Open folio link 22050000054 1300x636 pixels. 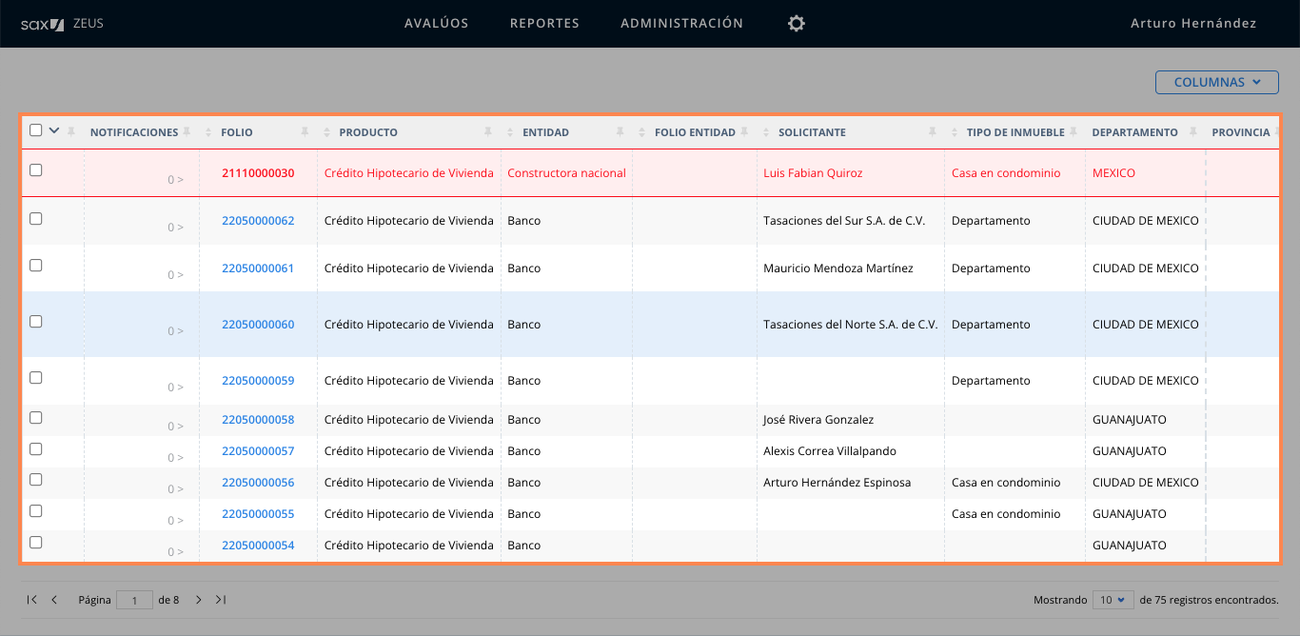[x=258, y=545]
